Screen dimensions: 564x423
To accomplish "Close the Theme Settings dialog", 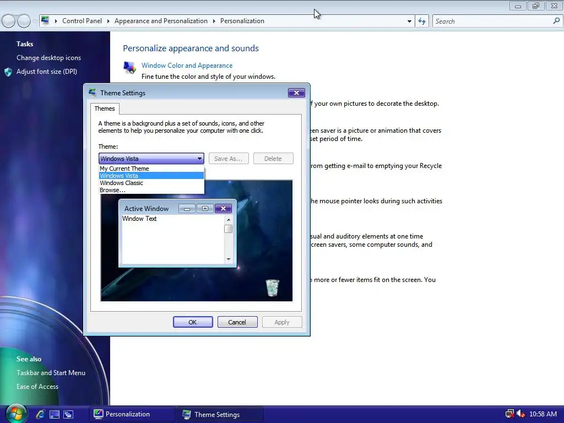I will (x=296, y=93).
